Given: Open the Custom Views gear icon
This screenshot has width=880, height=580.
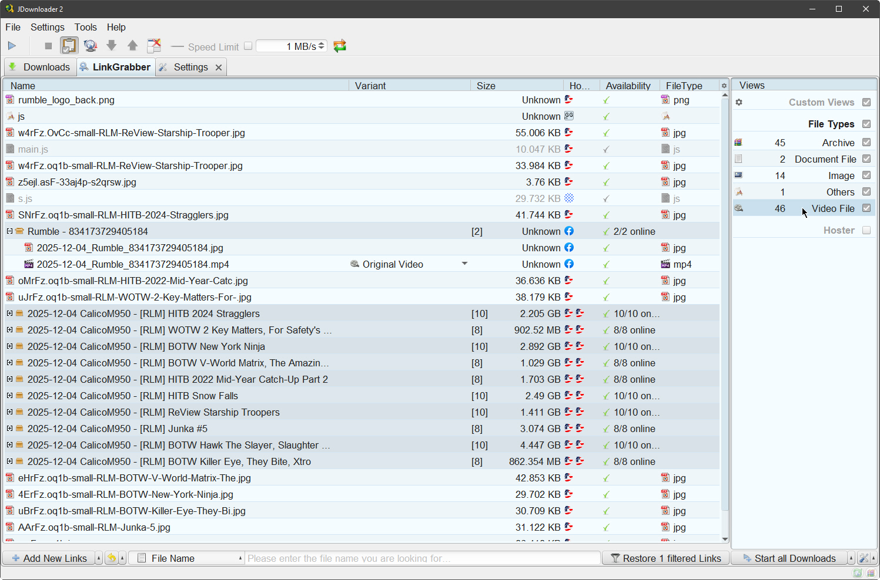Looking at the screenshot, I should (739, 102).
